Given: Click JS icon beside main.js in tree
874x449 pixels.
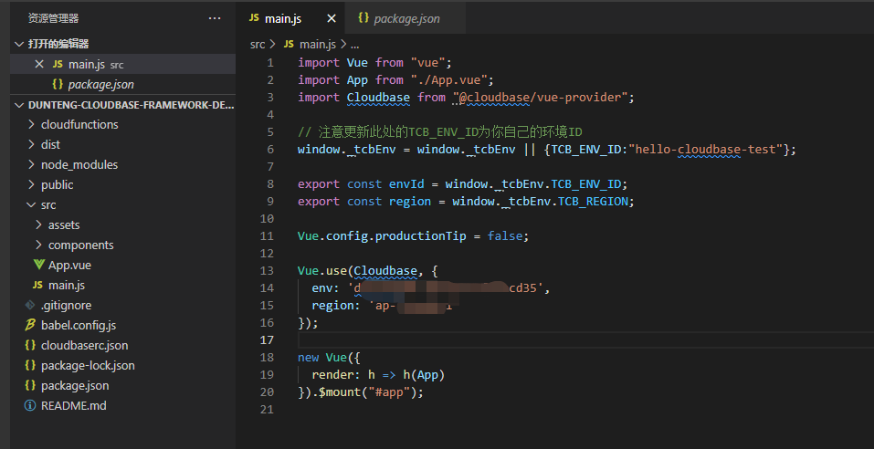Looking at the screenshot, I should click(38, 285).
